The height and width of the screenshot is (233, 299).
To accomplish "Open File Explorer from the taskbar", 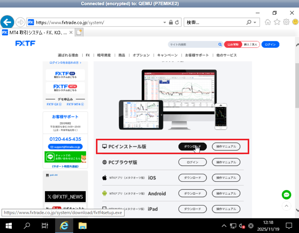I will click(82, 225).
